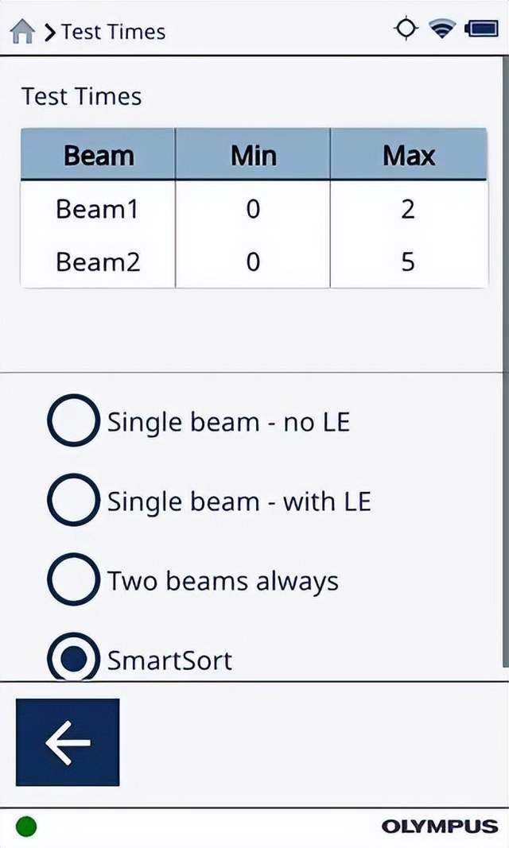Edit Beam2 Max time value
This screenshot has width=509, height=848.
(x=408, y=261)
